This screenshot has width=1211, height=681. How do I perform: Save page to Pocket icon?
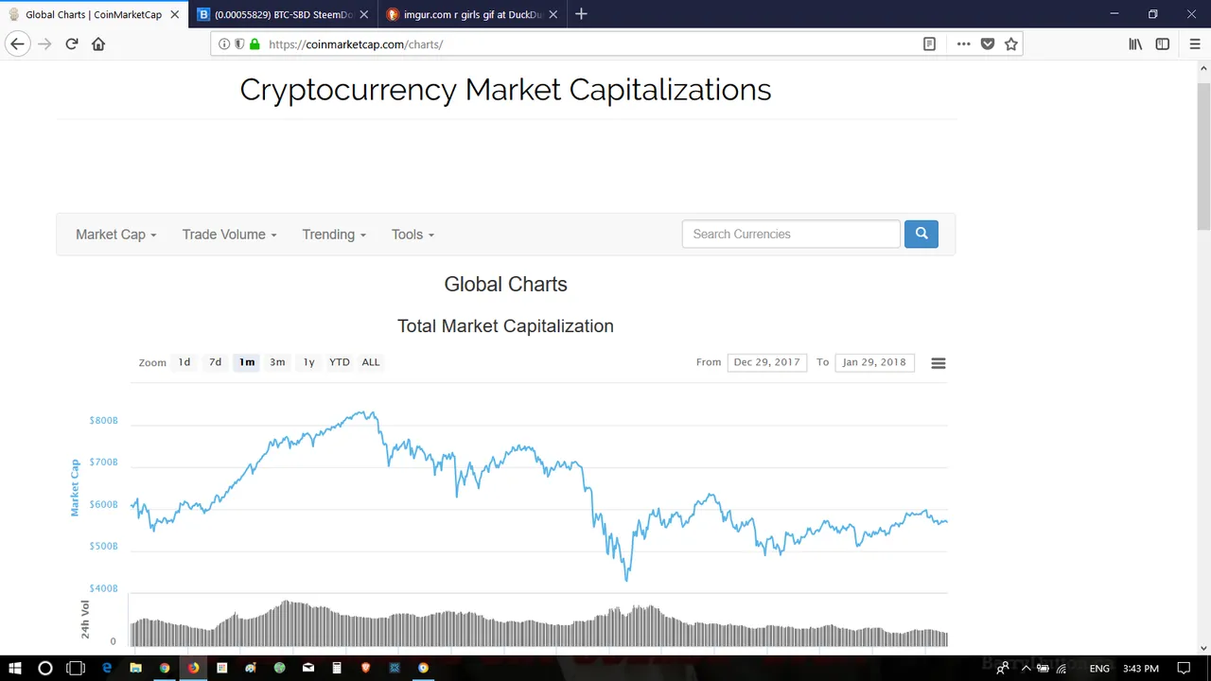tap(988, 44)
